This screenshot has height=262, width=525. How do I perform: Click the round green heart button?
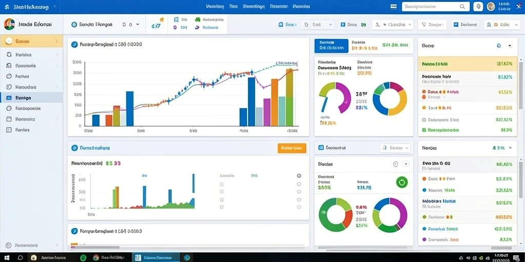(x=402, y=182)
